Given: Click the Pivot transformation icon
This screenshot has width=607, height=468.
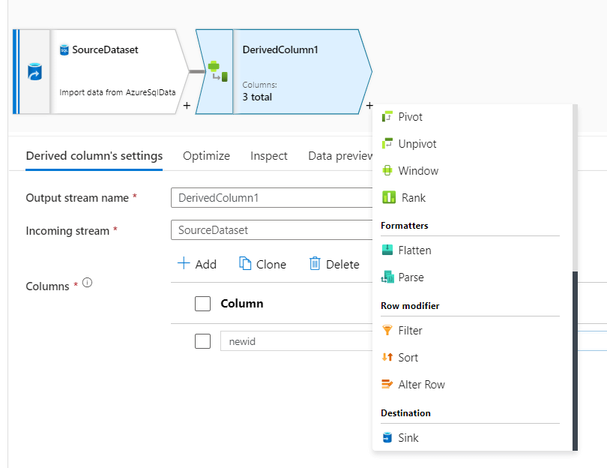Looking at the screenshot, I should tap(387, 117).
